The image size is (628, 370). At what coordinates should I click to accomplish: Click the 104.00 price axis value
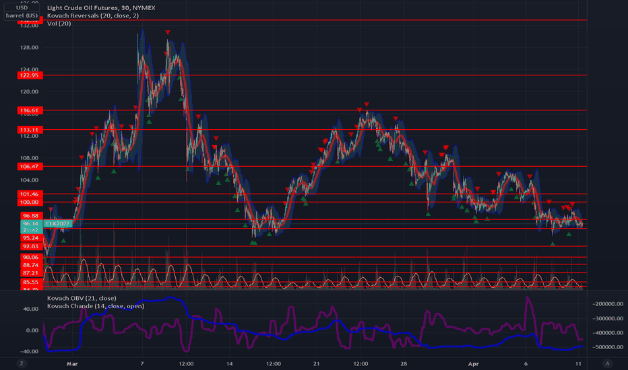tap(30, 180)
